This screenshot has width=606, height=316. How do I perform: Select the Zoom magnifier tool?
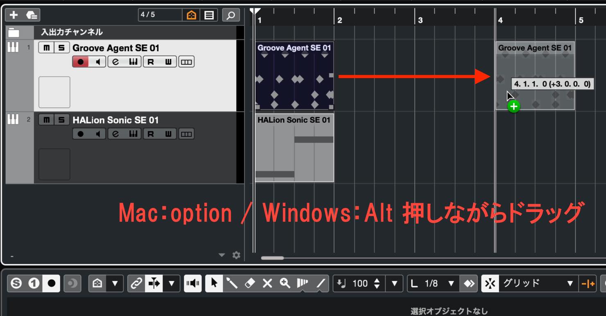pos(285,283)
